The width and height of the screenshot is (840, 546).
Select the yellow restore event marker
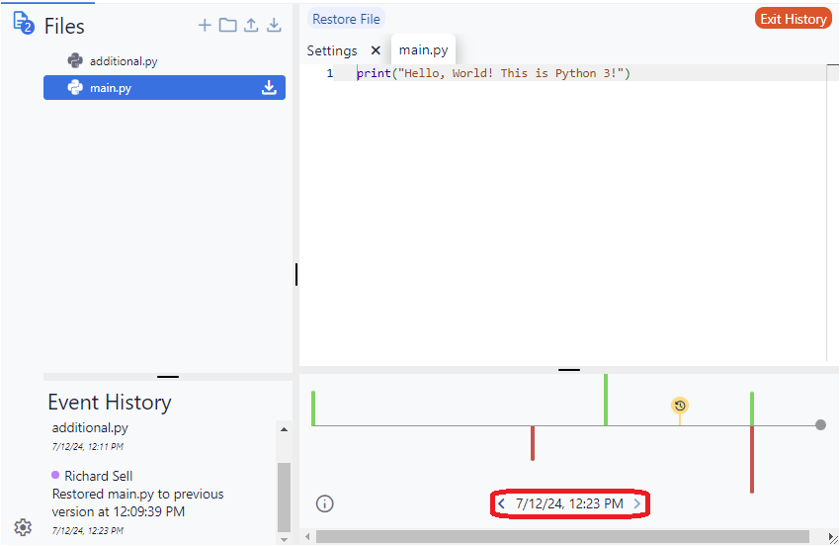(x=679, y=406)
